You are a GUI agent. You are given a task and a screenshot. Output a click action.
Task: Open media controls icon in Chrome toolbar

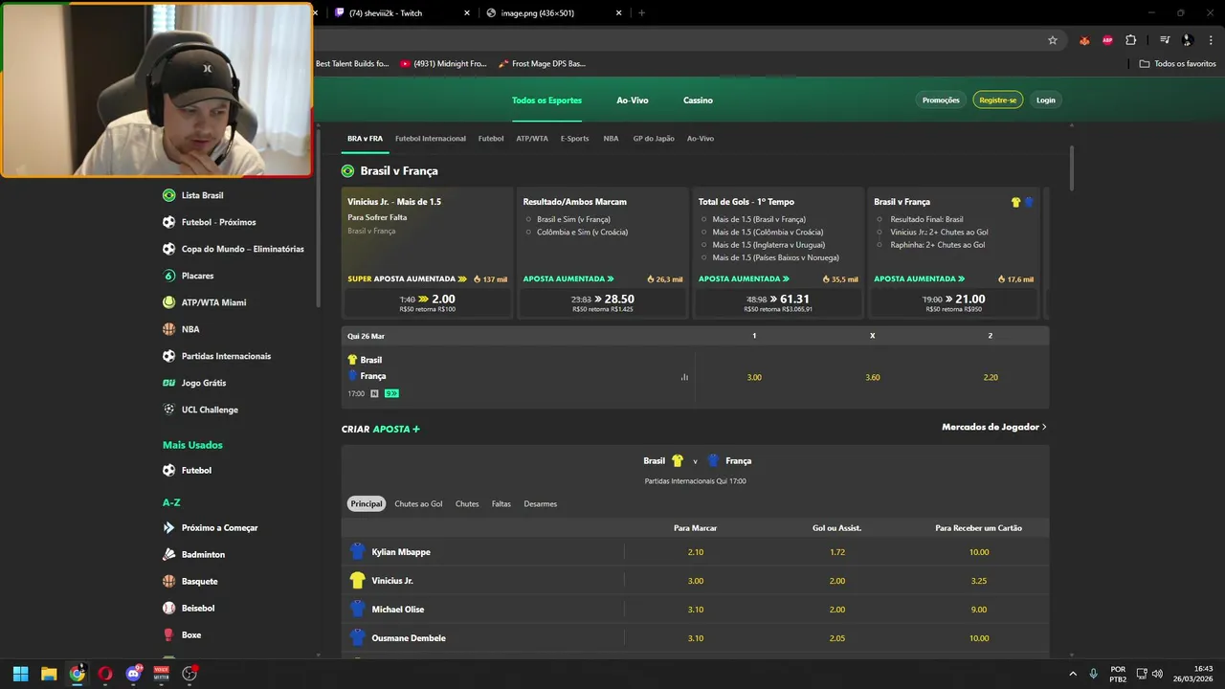click(x=1165, y=40)
